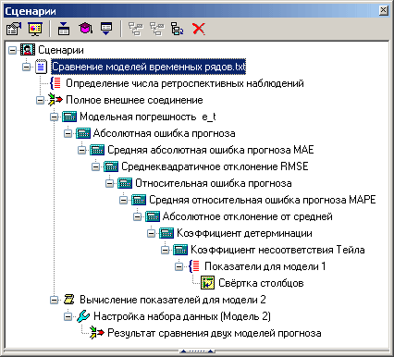Select Среднеквадратичное отклонение RMSE label
This screenshot has height=357, width=394.
point(215,166)
